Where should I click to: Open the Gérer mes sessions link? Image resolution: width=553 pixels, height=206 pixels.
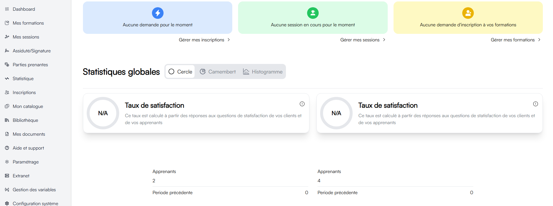360,40
